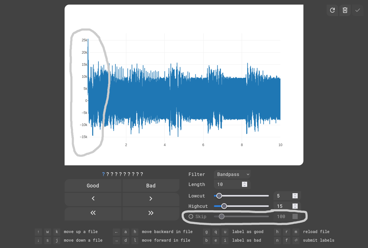The width and height of the screenshot is (368, 248).
Task: Click the delete labels trash icon
Action: [345, 10]
